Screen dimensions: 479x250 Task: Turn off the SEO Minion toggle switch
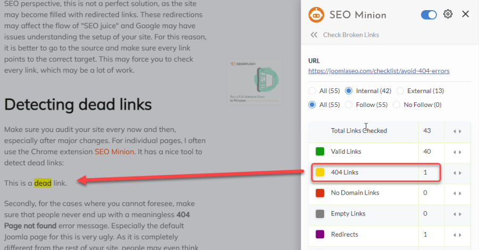[428, 15]
